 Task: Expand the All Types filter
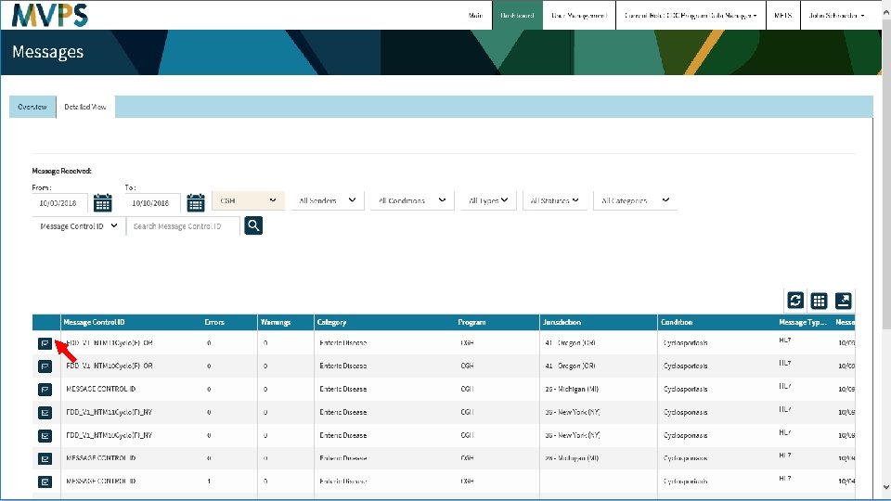point(488,200)
